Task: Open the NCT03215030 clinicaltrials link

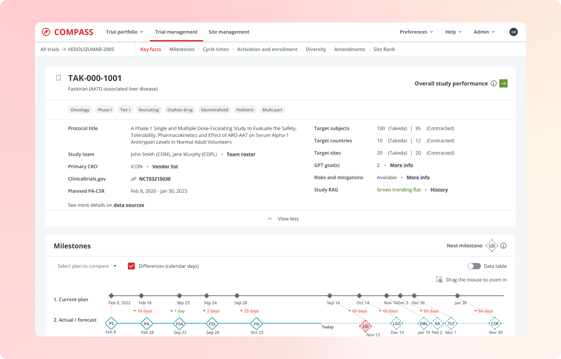Action: coord(155,179)
